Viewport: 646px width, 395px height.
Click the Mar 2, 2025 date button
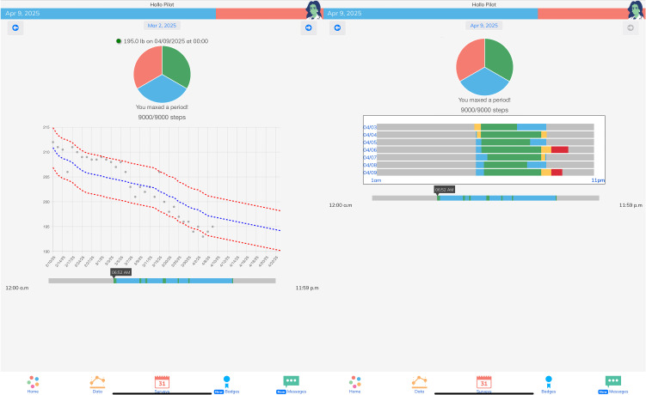click(162, 27)
